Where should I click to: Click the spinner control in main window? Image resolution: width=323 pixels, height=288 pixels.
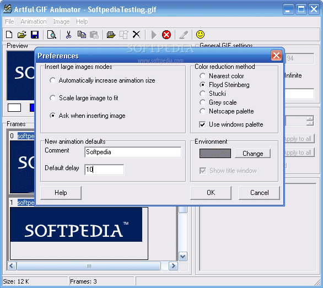310,121
